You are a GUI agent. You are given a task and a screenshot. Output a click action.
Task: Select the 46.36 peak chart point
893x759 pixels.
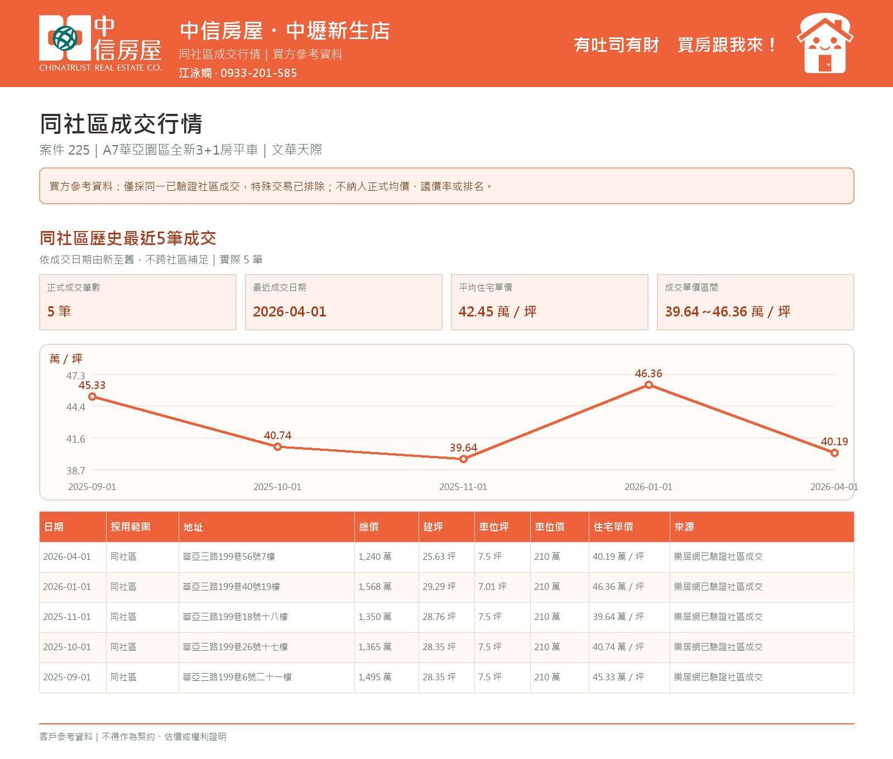click(x=649, y=385)
